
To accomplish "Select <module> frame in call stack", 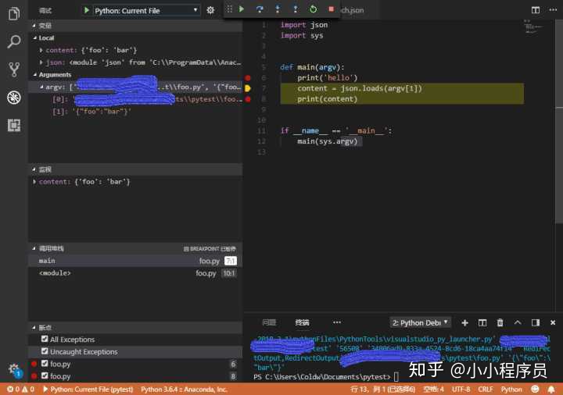I will click(x=135, y=272).
